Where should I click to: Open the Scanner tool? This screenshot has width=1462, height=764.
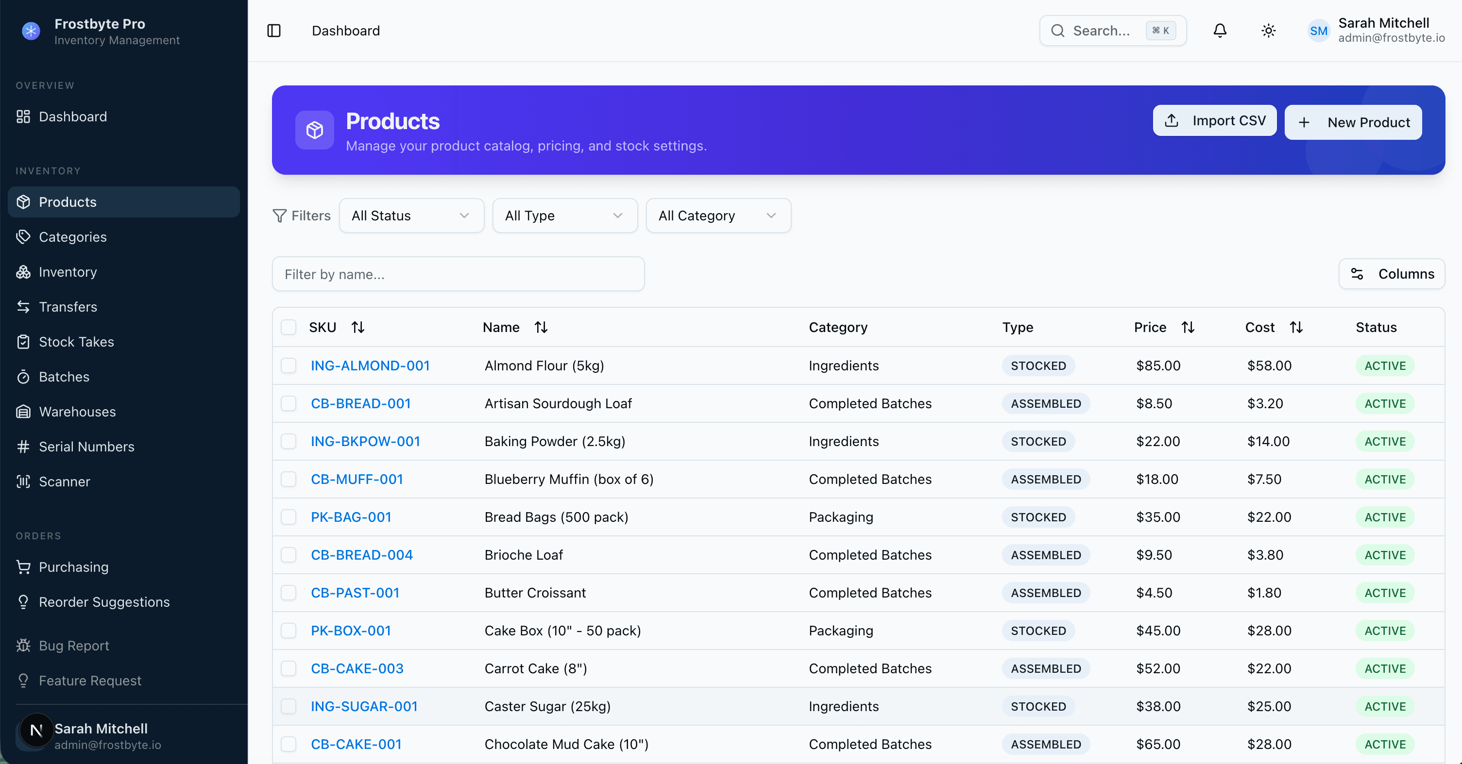(64, 482)
